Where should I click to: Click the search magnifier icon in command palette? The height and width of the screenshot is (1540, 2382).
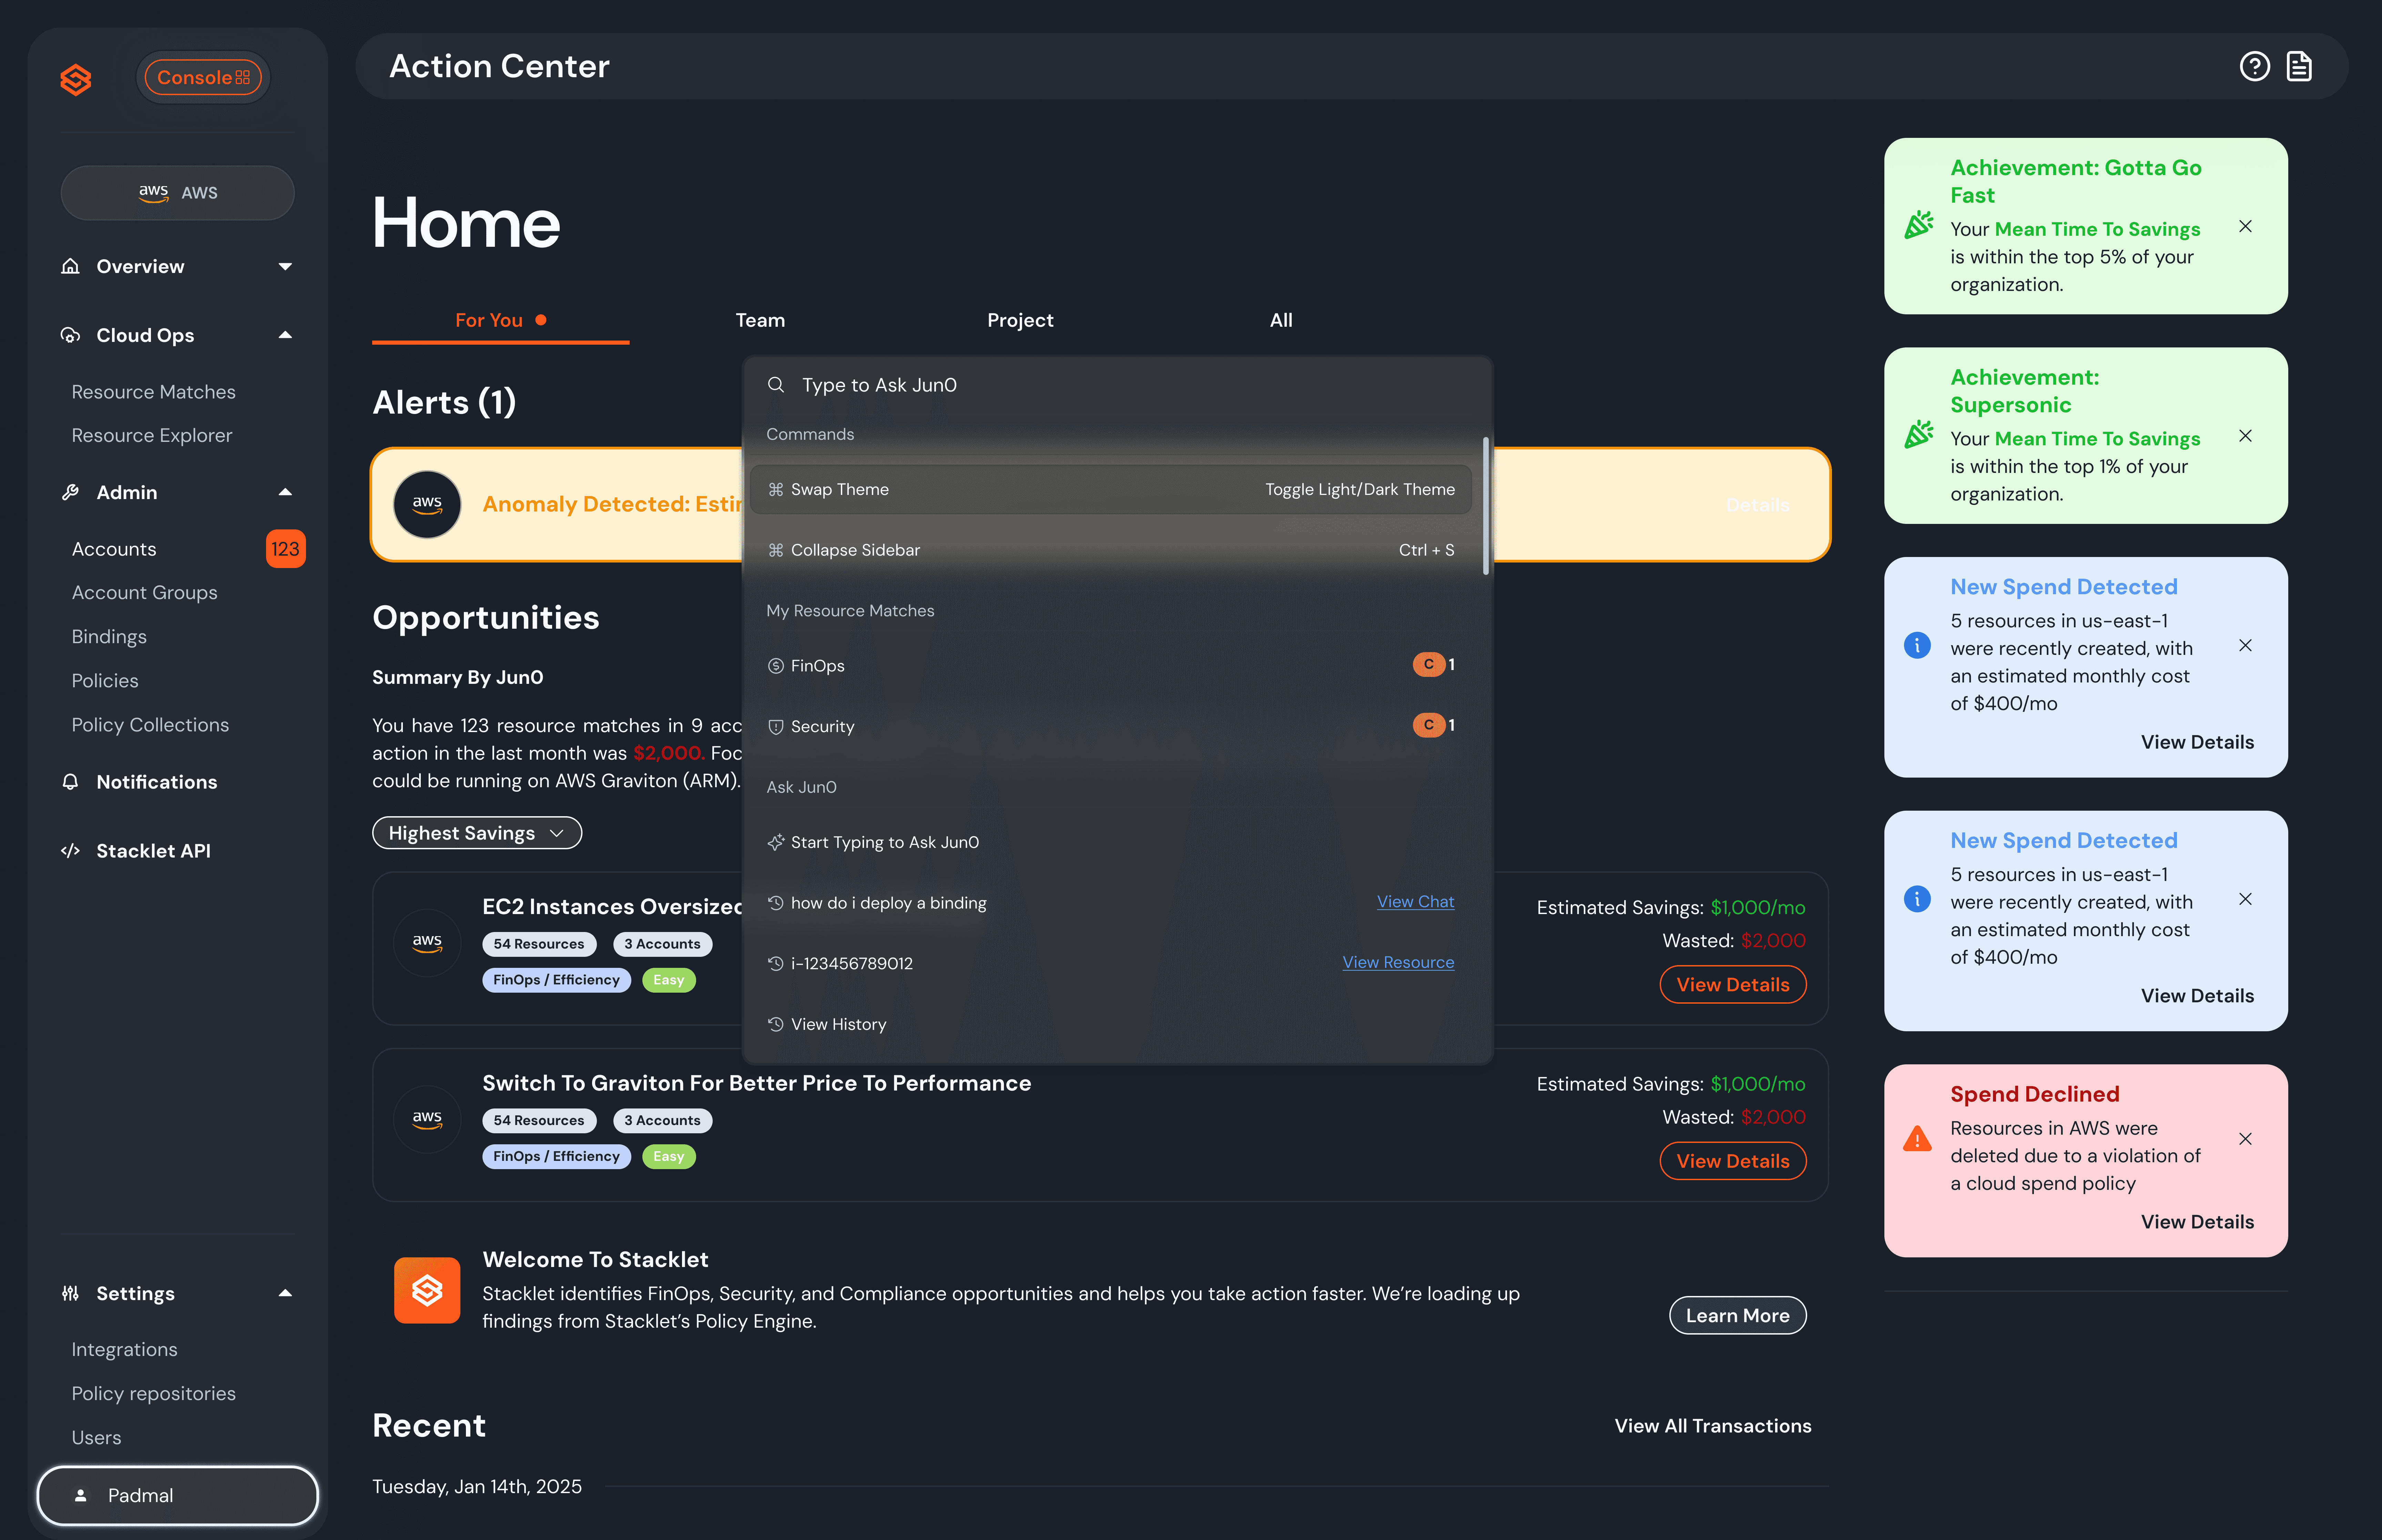click(776, 385)
